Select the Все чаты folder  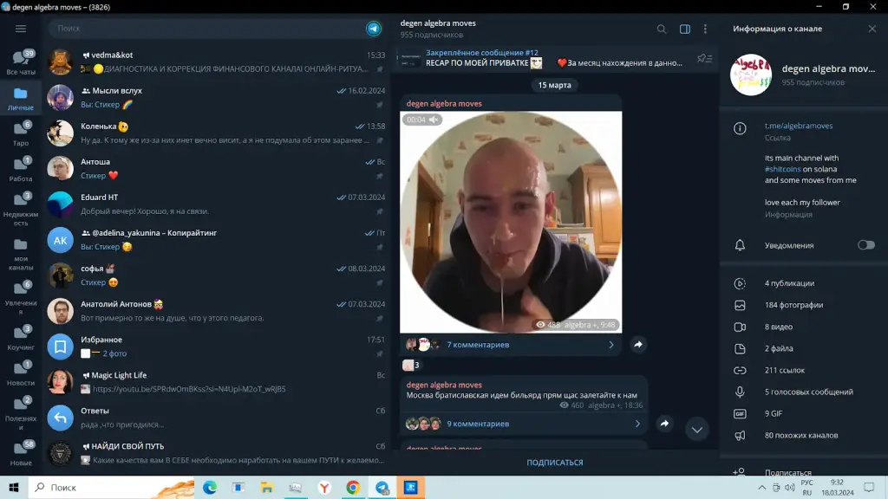pyautogui.click(x=21, y=62)
